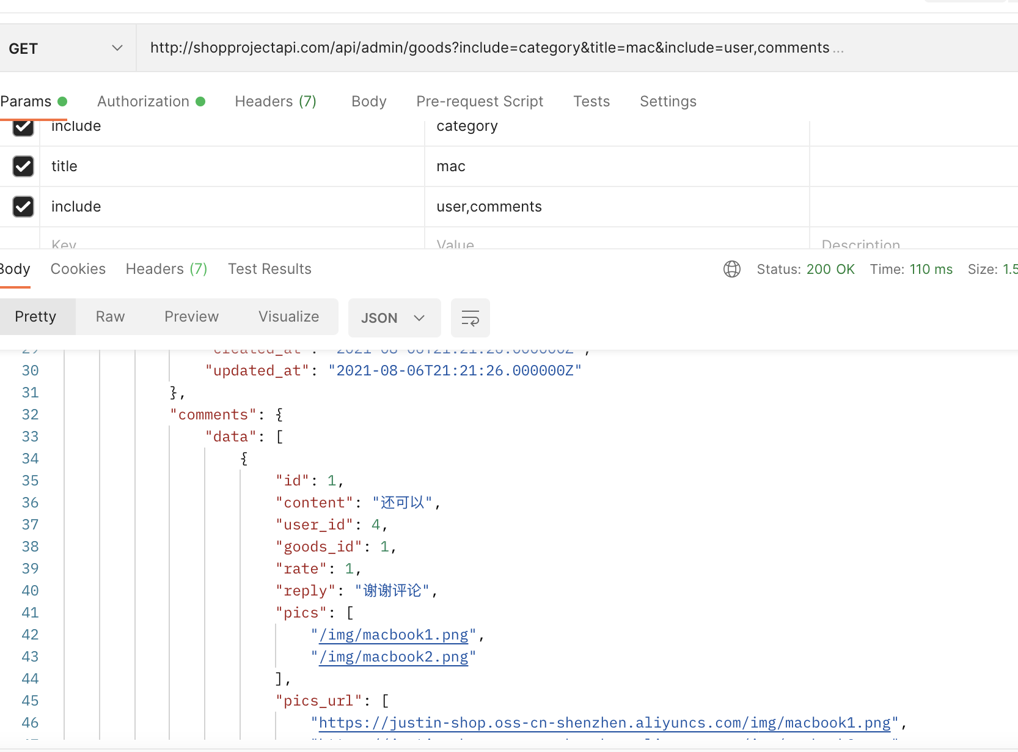Switch to the request Body tab
Viewport: 1018px width, 752px height.
tap(369, 101)
